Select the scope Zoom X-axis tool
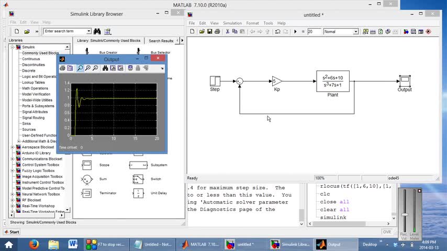Image resolution: width=447 pixels, height=251 pixels. coord(88,68)
